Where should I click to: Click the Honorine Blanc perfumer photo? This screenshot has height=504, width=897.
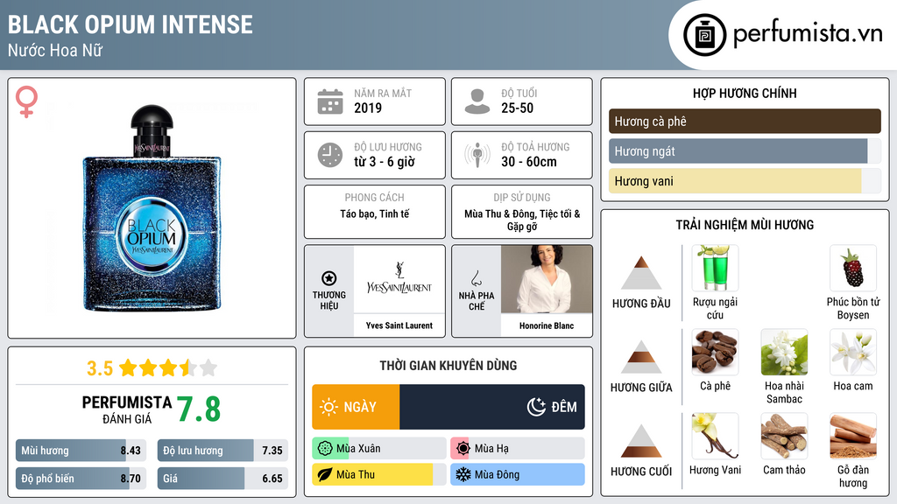pos(547,279)
